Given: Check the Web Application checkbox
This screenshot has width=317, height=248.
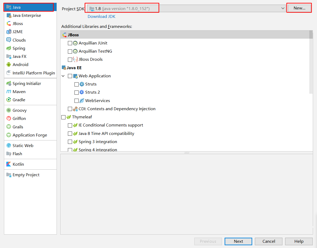Looking at the screenshot, I should click(70, 76).
